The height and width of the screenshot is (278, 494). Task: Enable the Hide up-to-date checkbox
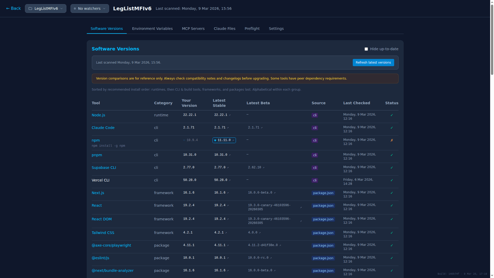coord(366,49)
